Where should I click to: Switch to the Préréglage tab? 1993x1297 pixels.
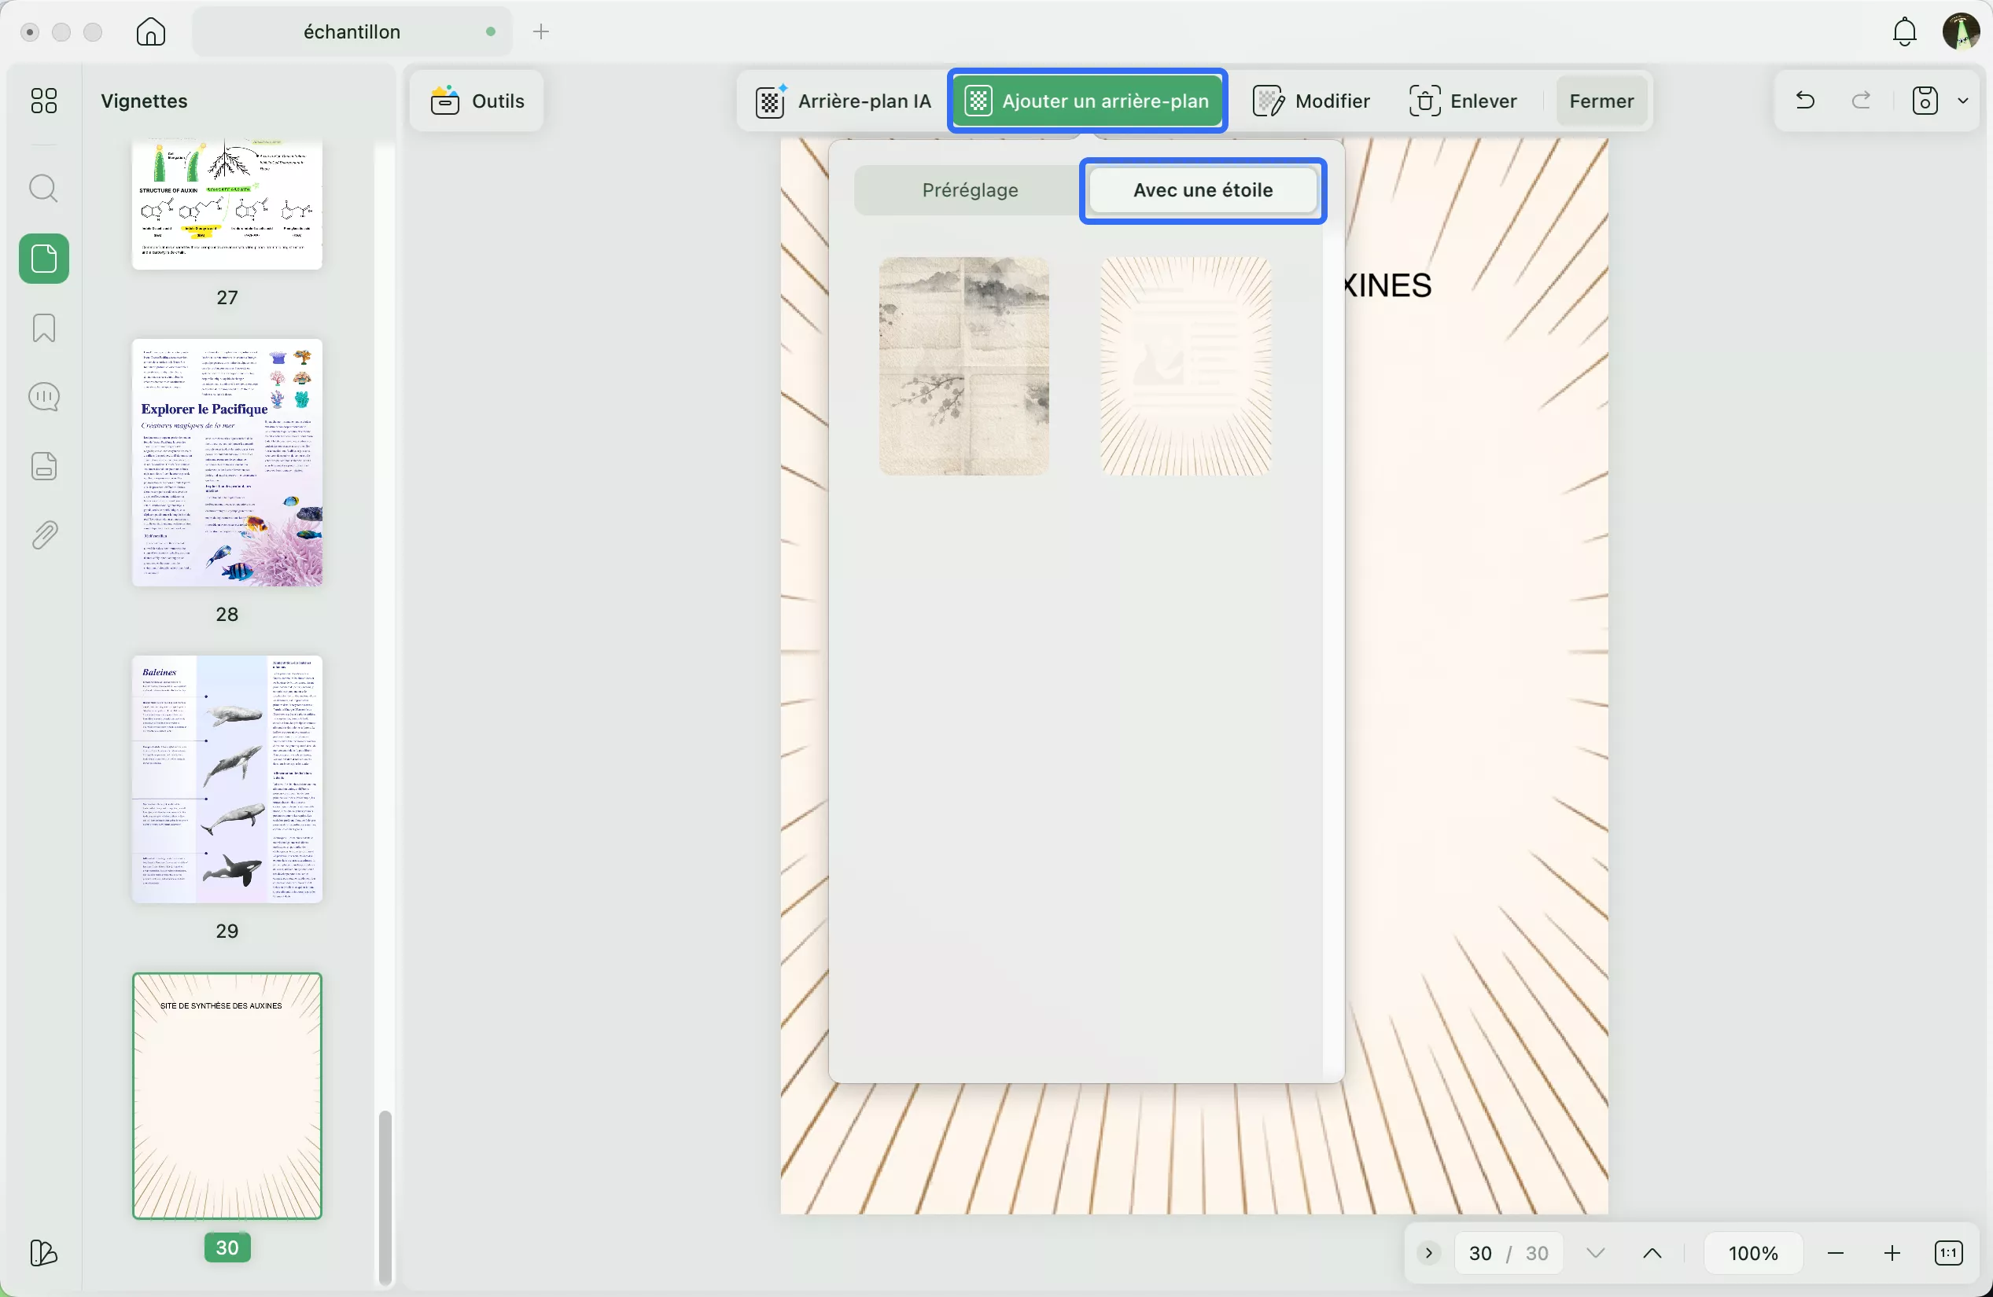click(x=970, y=190)
